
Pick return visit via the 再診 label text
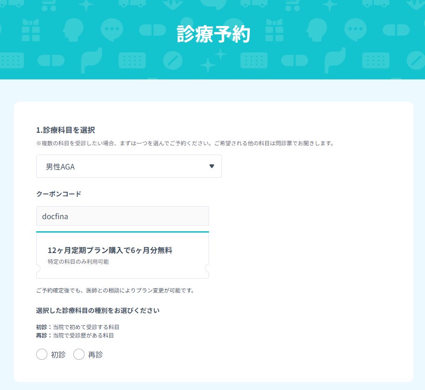pos(95,355)
